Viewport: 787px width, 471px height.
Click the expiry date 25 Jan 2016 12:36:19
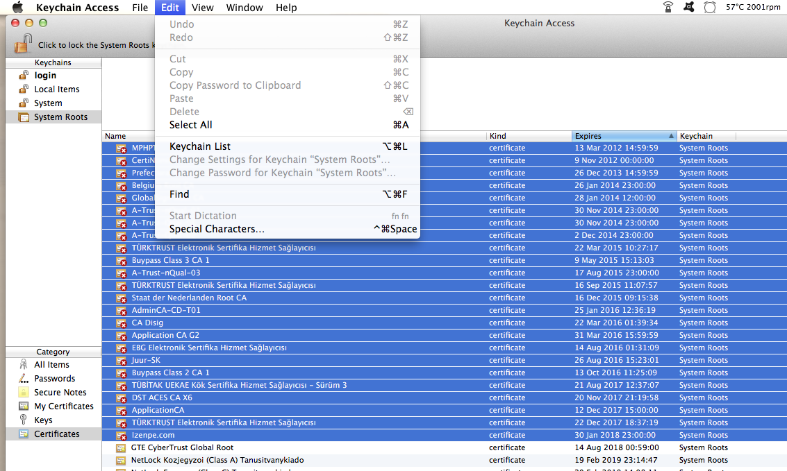tap(615, 310)
